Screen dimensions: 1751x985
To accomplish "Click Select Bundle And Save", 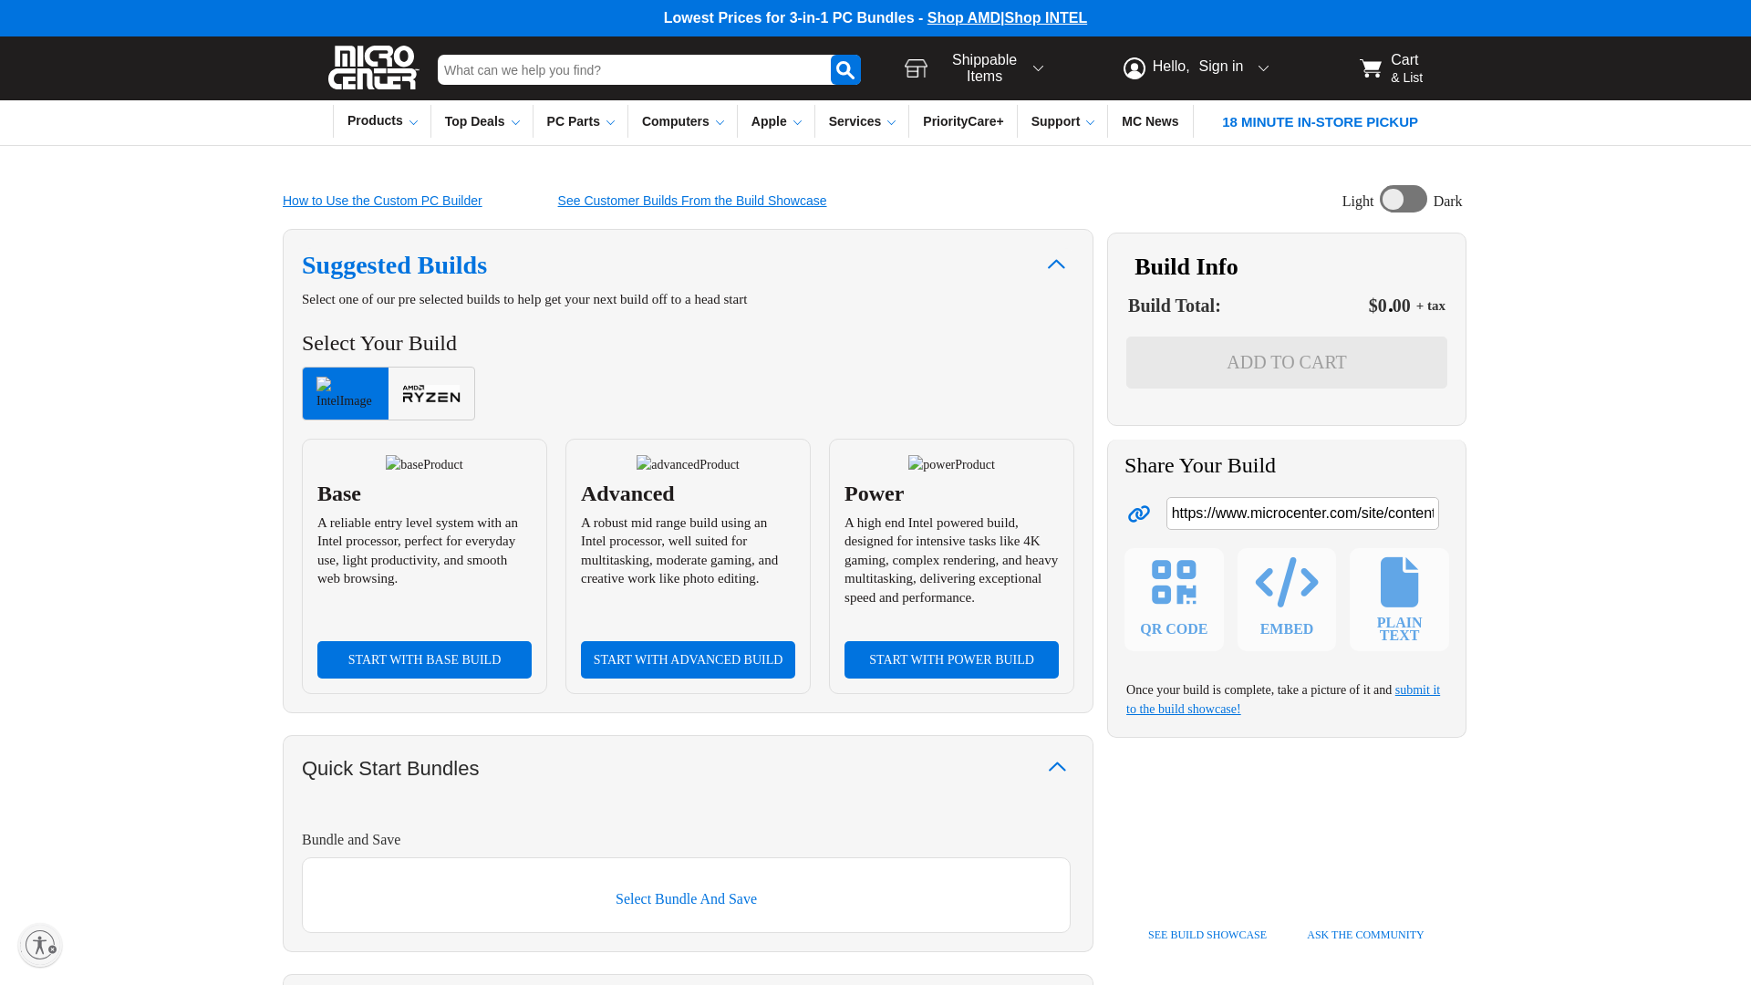I will tap(686, 899).
